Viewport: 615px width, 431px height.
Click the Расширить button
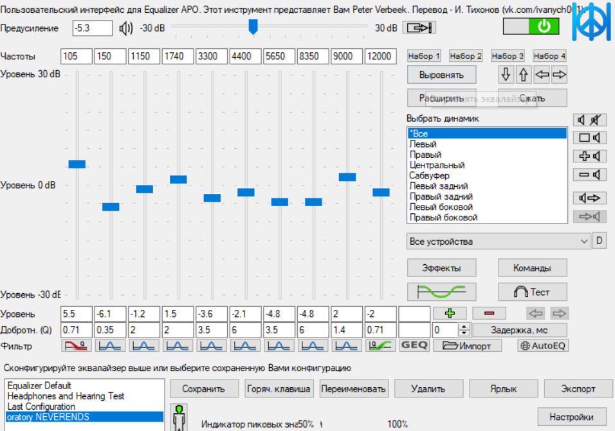coord(442,98)
